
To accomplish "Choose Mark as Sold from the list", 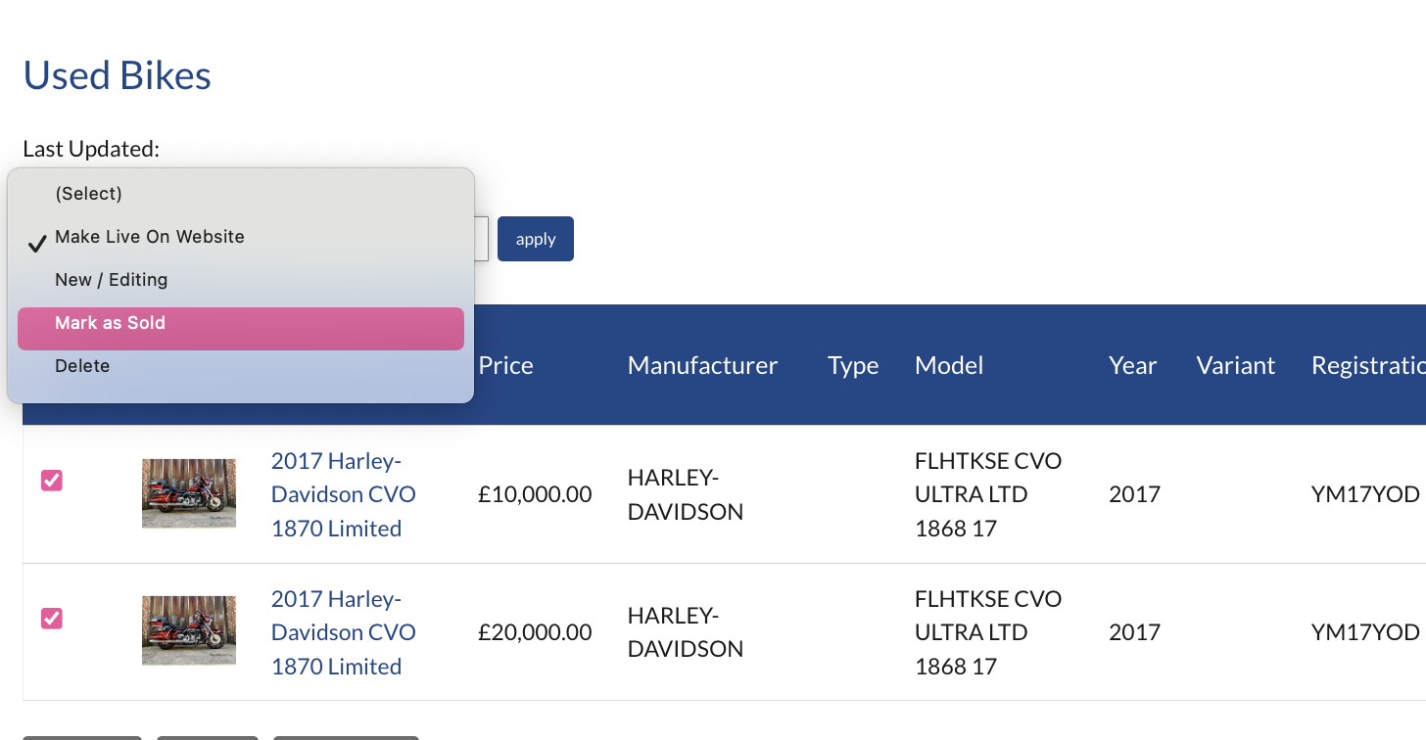I will (111, 323).
